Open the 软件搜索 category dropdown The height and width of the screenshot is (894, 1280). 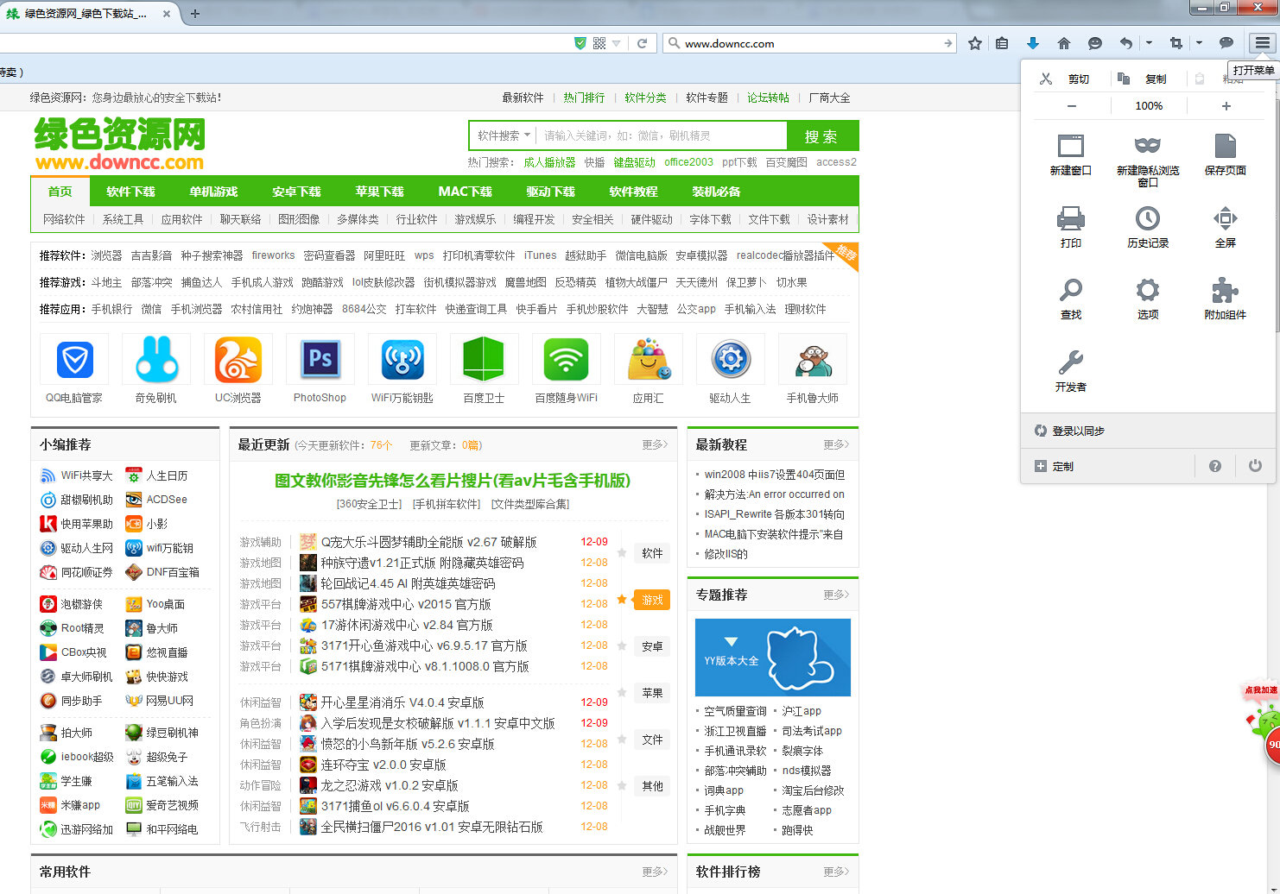tap(501, 135)
